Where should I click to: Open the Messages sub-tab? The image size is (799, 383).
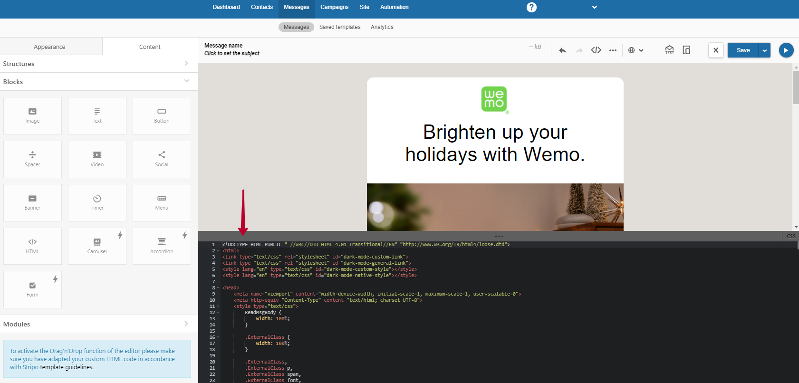pyautogui.click(x=296, y=27)
